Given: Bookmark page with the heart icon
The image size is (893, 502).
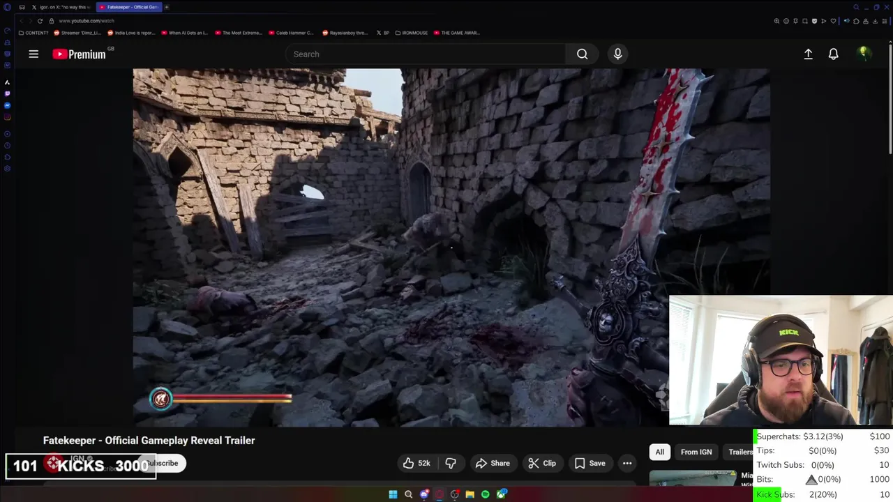Looking at the screenshot, I should pos(833,21).
